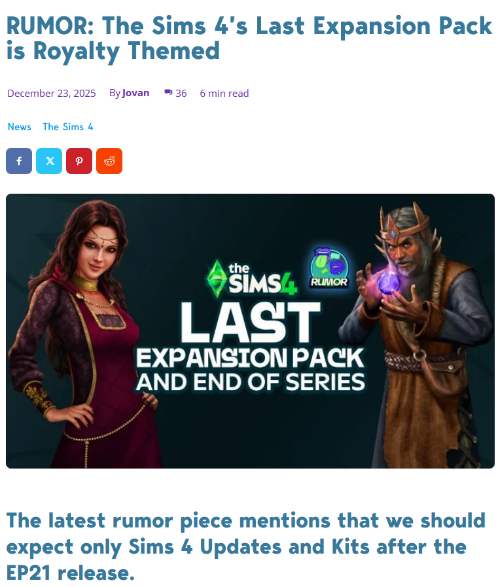Share the article on Reddit
The image size is (498, 587).
pos(109,161)
